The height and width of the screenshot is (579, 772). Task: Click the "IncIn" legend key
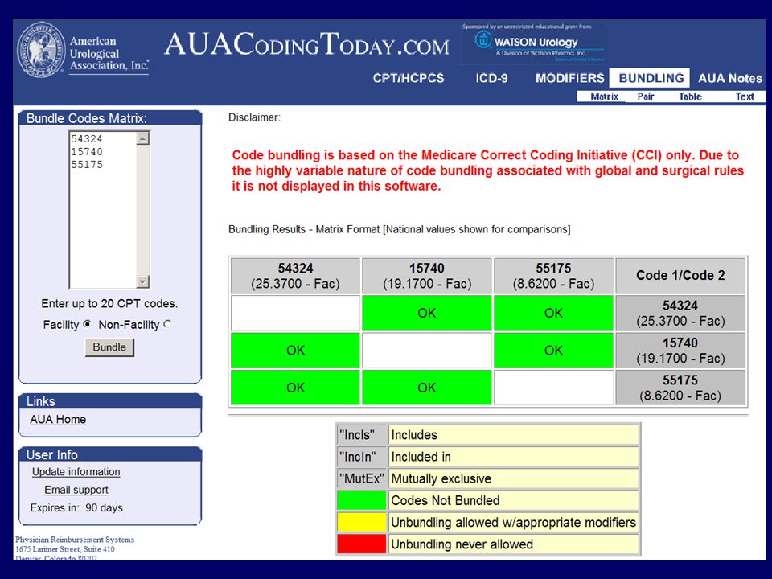(x=361, y=457)
